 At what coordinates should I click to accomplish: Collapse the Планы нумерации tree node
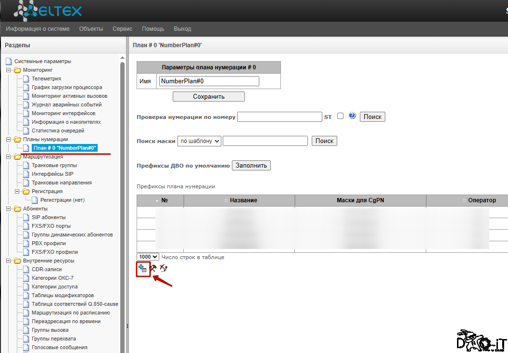pos(9,140)
